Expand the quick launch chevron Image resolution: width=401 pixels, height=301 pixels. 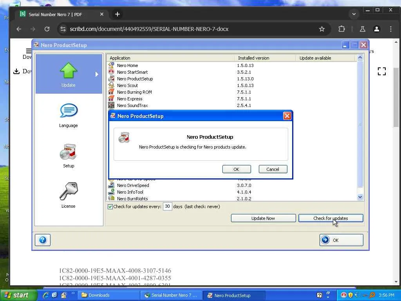coord(73,293)
